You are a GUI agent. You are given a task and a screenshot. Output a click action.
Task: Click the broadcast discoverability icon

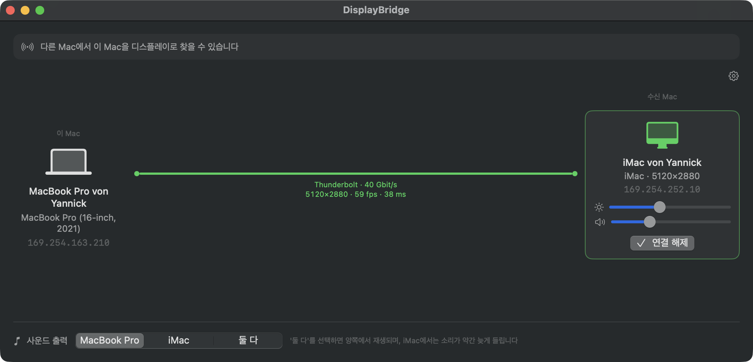pos(27,47)
